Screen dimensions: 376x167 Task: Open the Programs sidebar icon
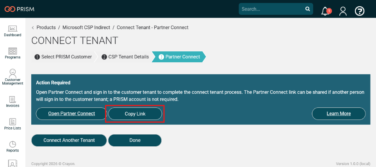[x=12, y=51]
